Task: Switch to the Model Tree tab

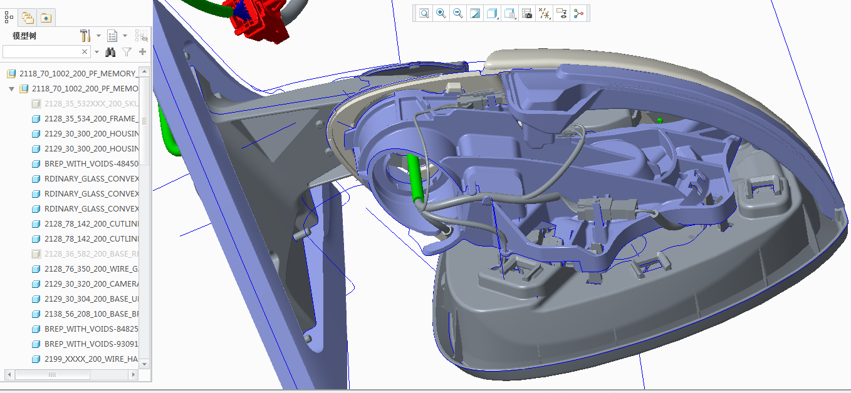Action: [9, 18]
